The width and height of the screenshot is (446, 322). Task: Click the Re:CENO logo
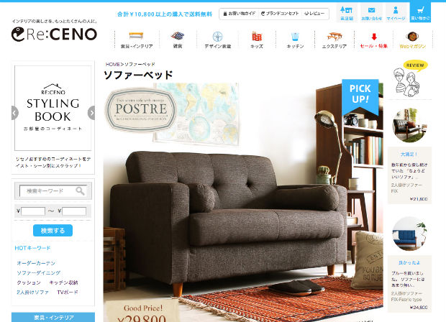click(x=54, y=34)
